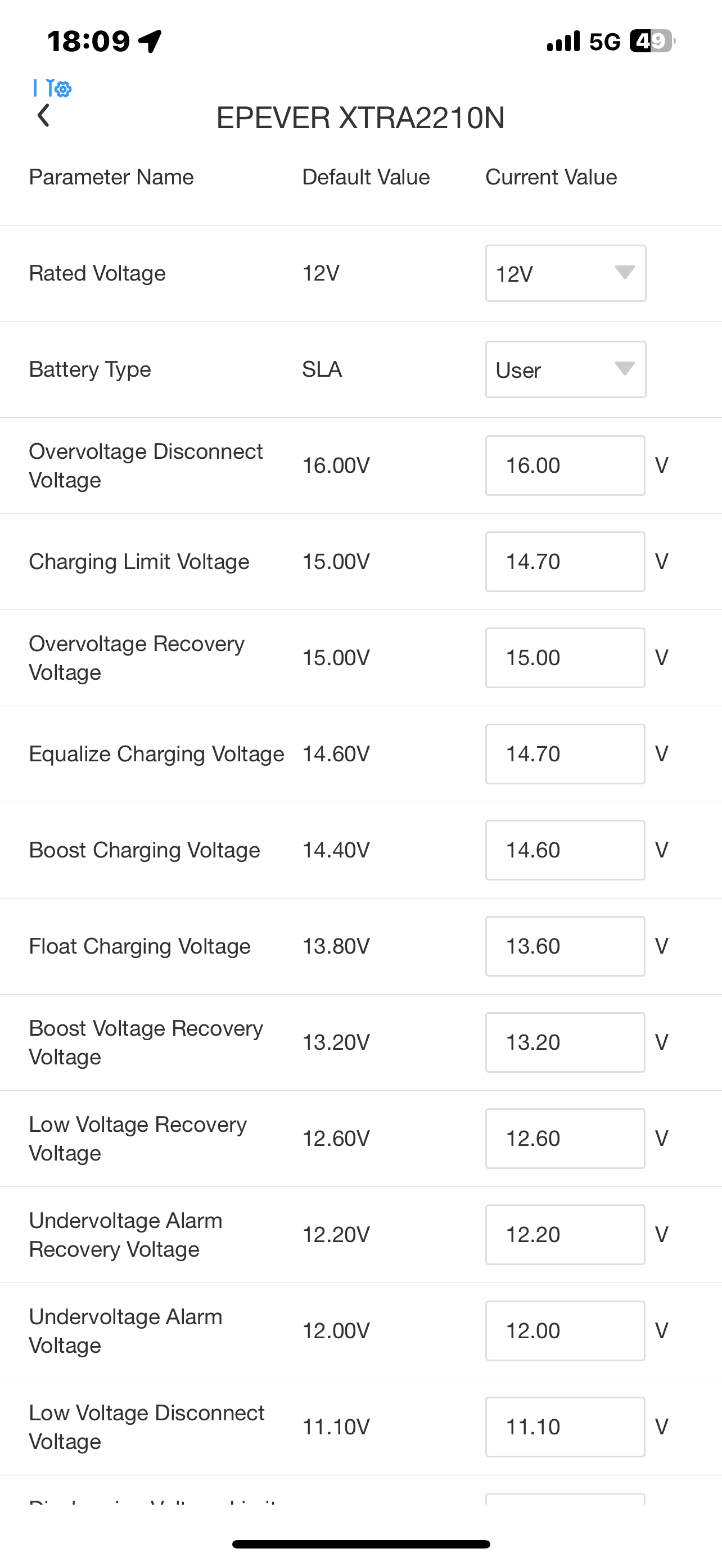Tap the Rated Voltage dropdown arrow
Image resolution: width=722 pixels, height=1562 pixels.
[624, 272]
